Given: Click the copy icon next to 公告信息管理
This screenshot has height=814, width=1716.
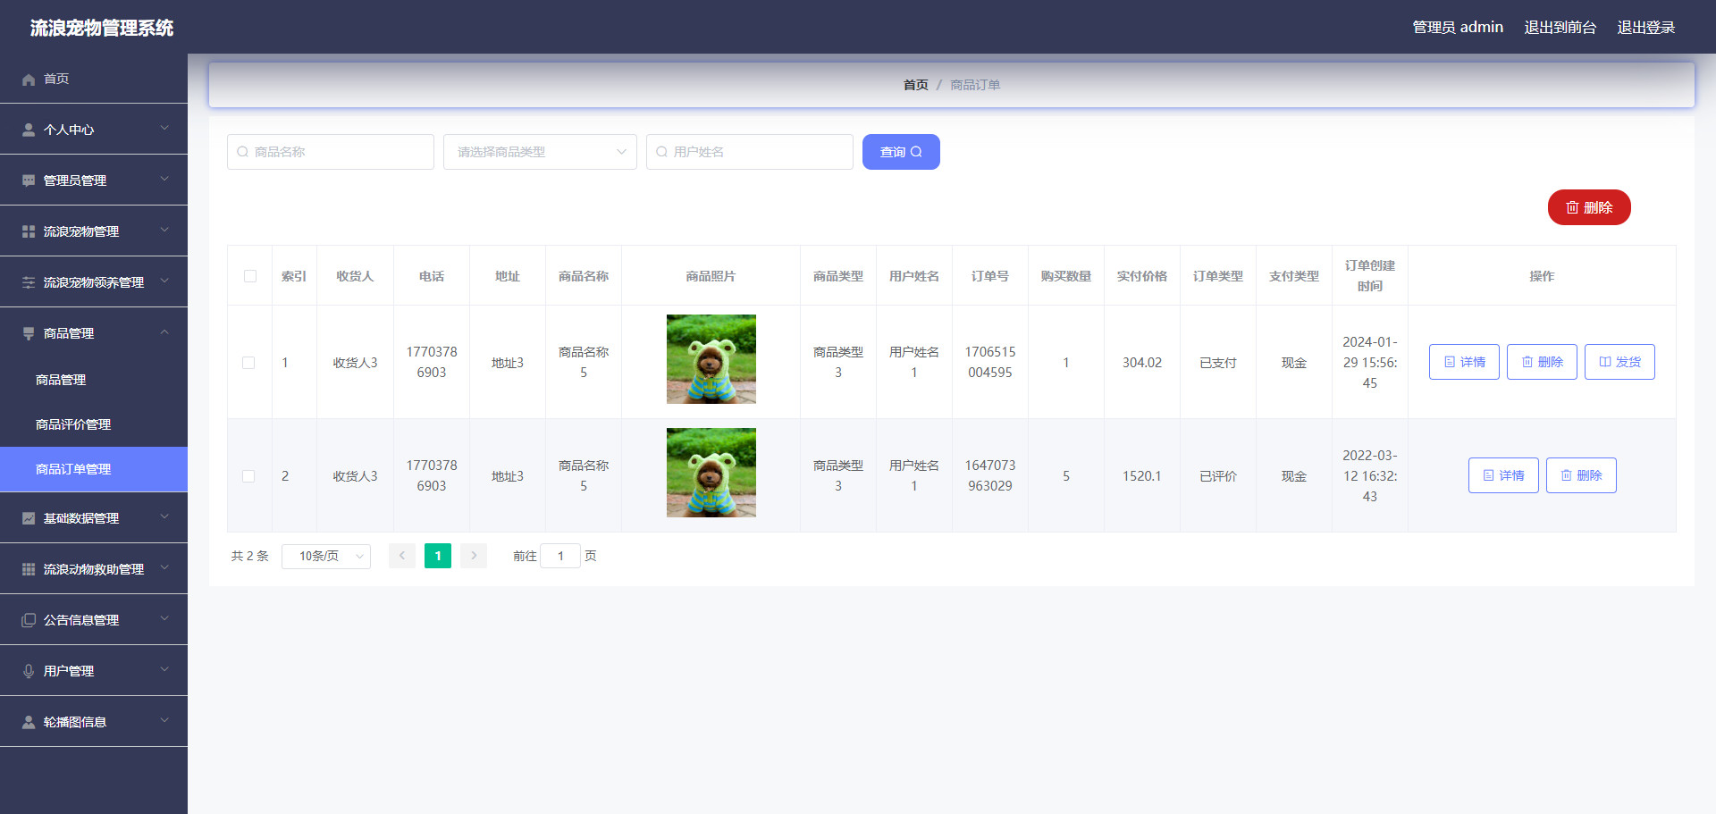Looking at the screenshot, I should [x=29, y=620].
